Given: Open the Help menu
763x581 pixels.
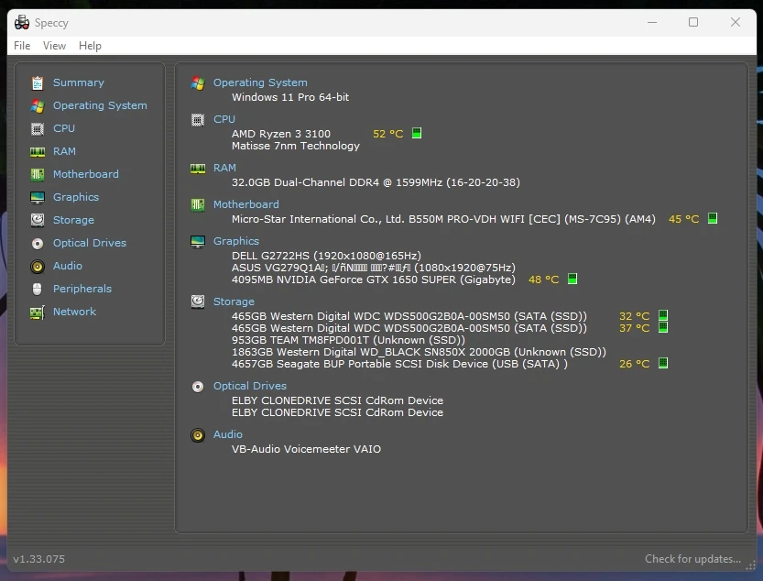Looking at the screenshot, I should (90, 46).
